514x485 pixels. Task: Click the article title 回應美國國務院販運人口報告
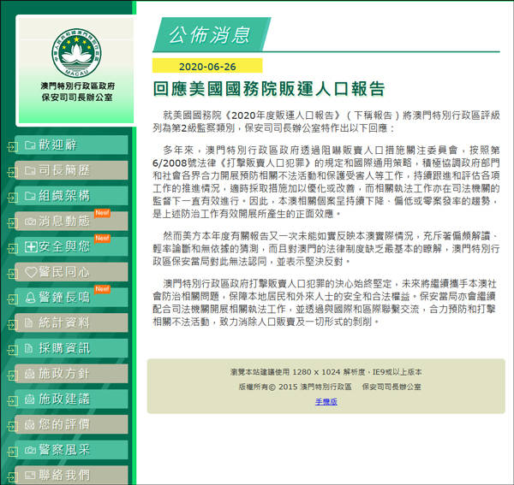(x=268, y=88)
